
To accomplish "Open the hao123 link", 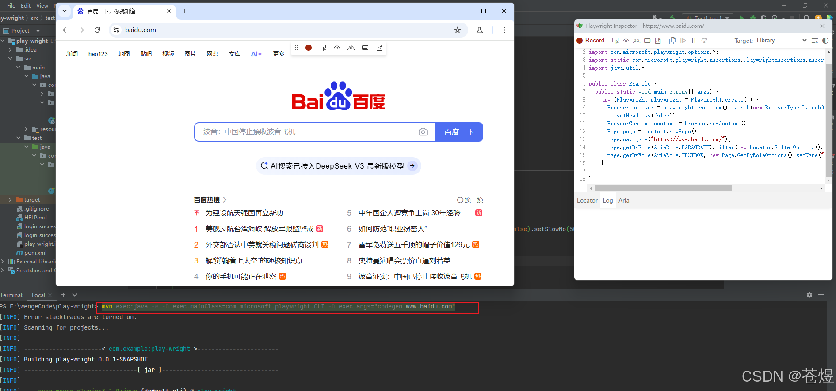I will click(98, 54).
